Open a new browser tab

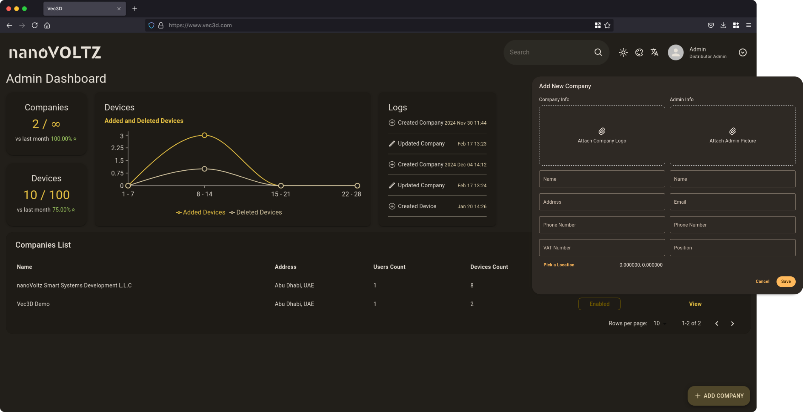coord(135,9)
